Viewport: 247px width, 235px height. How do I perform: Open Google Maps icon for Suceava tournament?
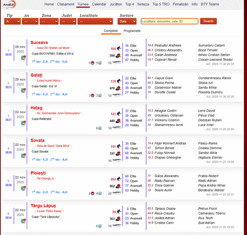click(23, 58)
